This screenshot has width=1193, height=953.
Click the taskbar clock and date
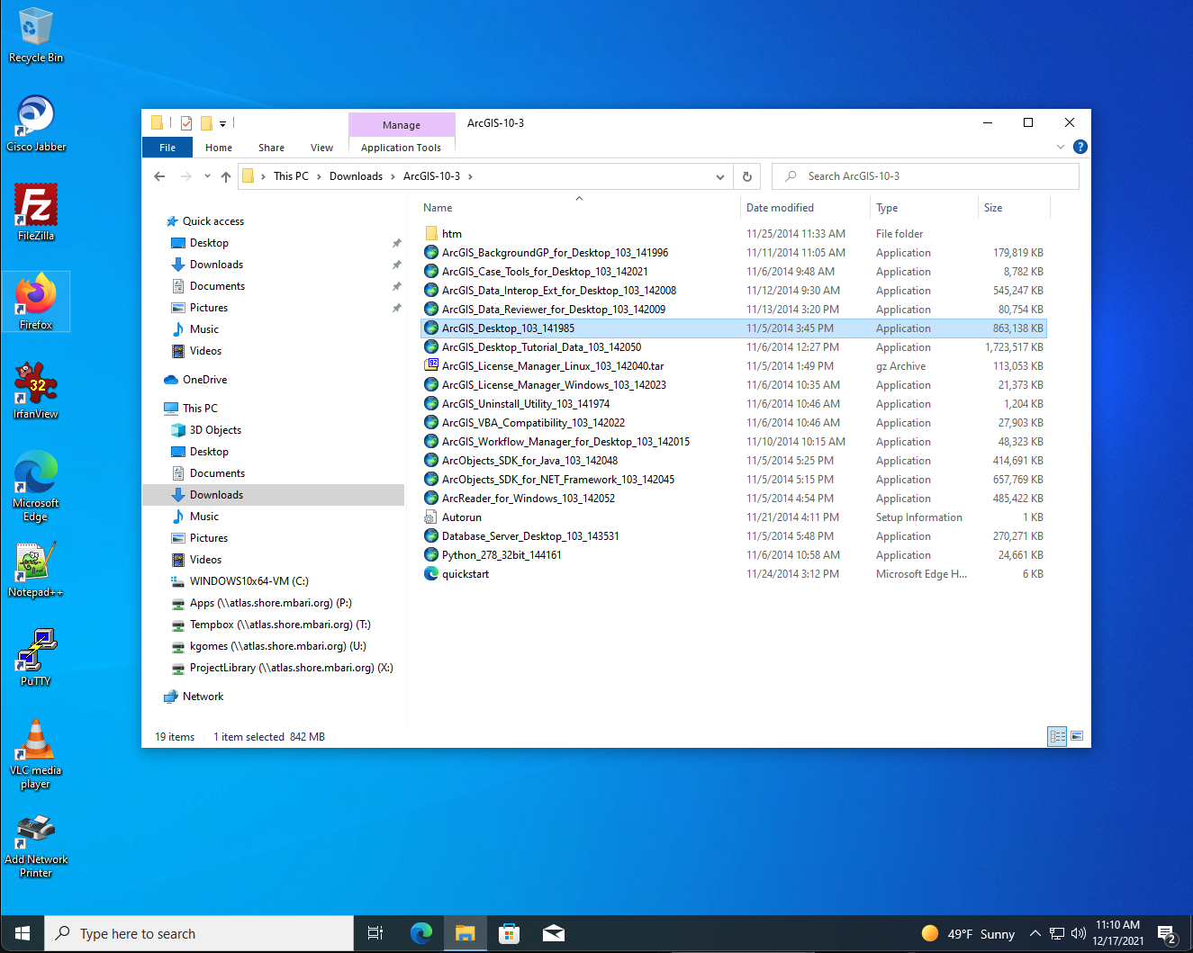pyautogui.click(x=1118, y=933)
